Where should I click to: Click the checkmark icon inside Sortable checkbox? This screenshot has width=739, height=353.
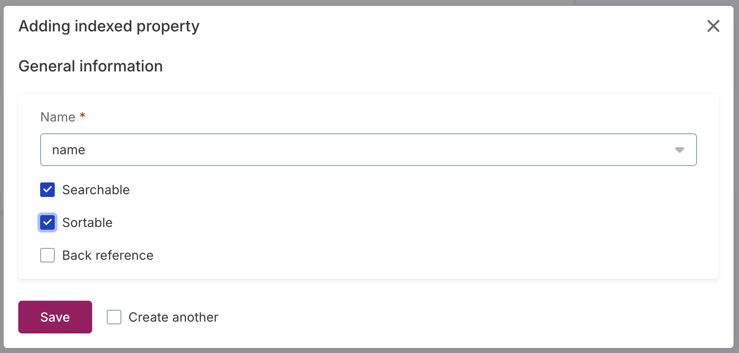47,222
